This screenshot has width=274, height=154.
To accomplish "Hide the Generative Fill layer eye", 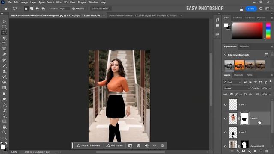I will point(225,146).
